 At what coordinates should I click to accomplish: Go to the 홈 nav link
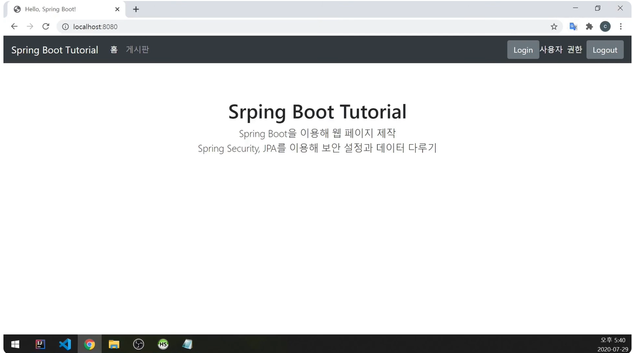(114, 50)
